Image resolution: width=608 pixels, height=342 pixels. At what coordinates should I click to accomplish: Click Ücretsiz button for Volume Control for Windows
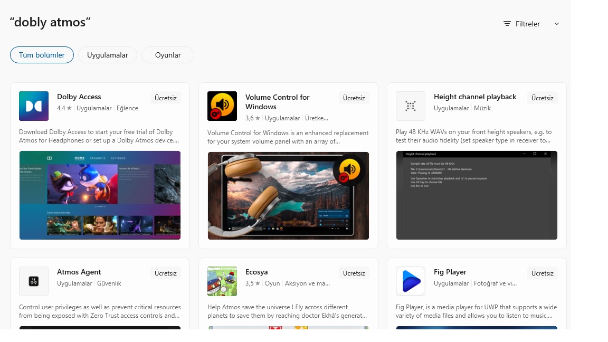tap(354, 98)
